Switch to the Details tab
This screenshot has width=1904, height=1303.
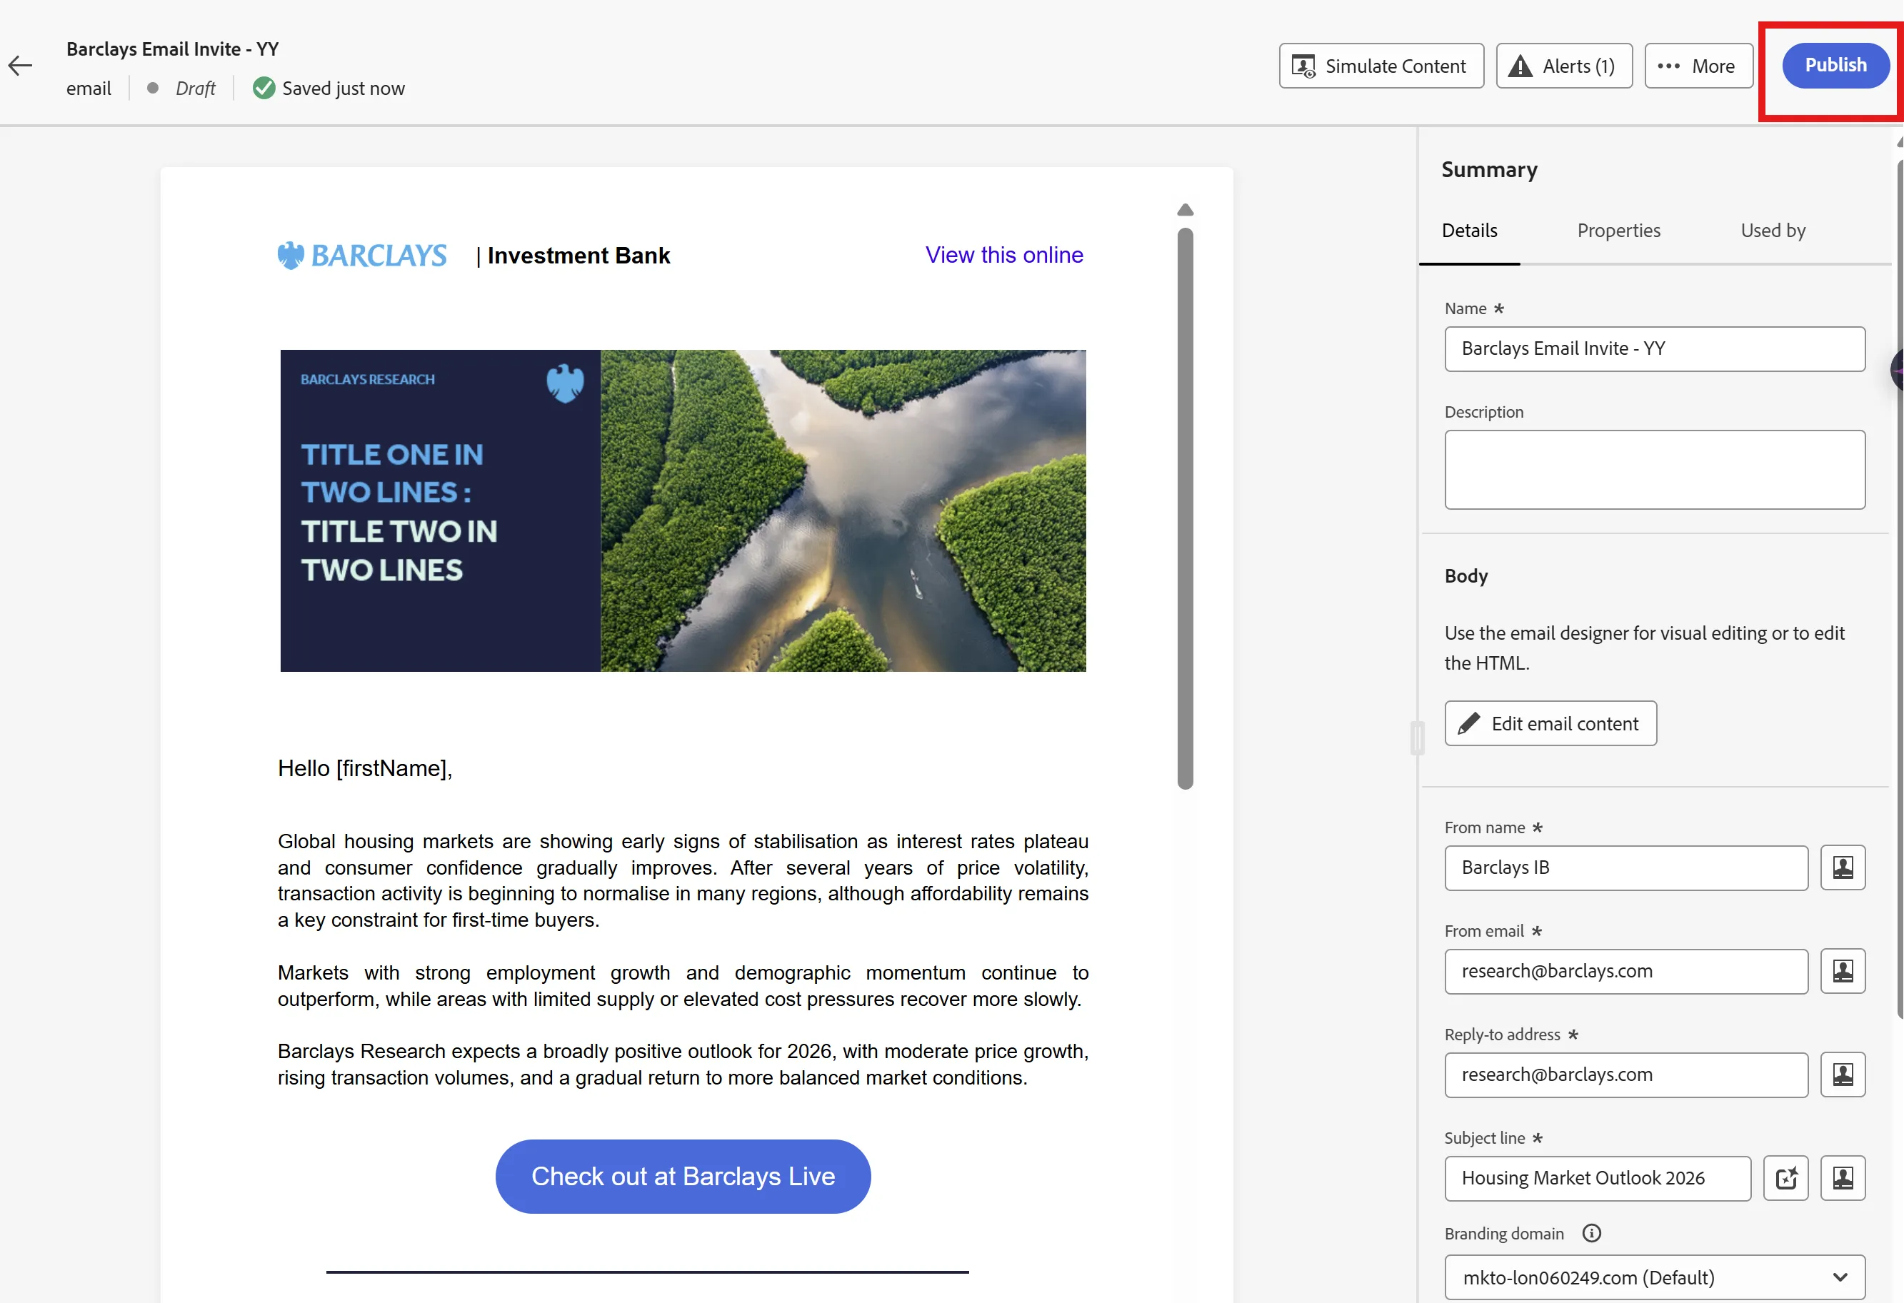[x=1469, y=231]
